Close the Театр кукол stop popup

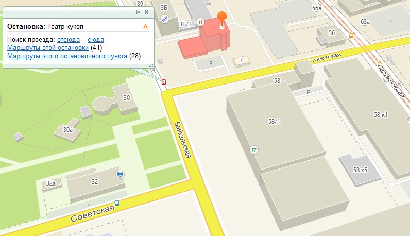click(147, 12)
